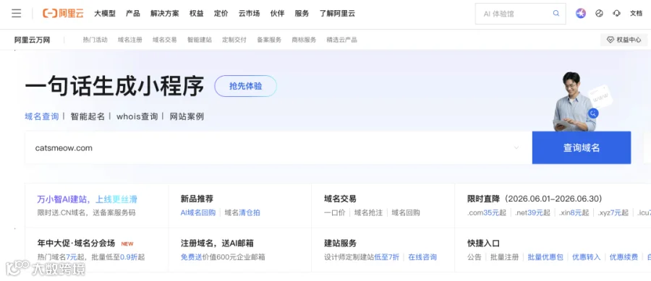Image resolution: width=651 pixels, height=281 pixels.
Task: Click the 抢先体验 button
Action: click(x=245, y=86)
